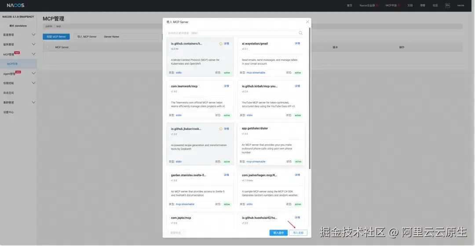Open 详情 for io.github.kirbah/mcp-you card
The height and width of the screenshot is (246, 475).
(297, 86)
